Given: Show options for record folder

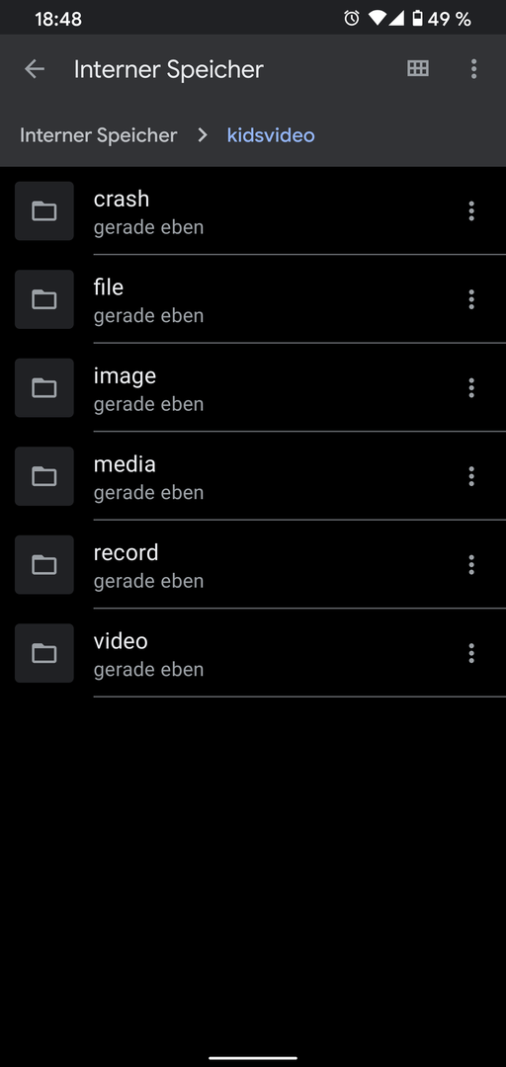Looking at the screenshot, I should click(x=470, y=565).
